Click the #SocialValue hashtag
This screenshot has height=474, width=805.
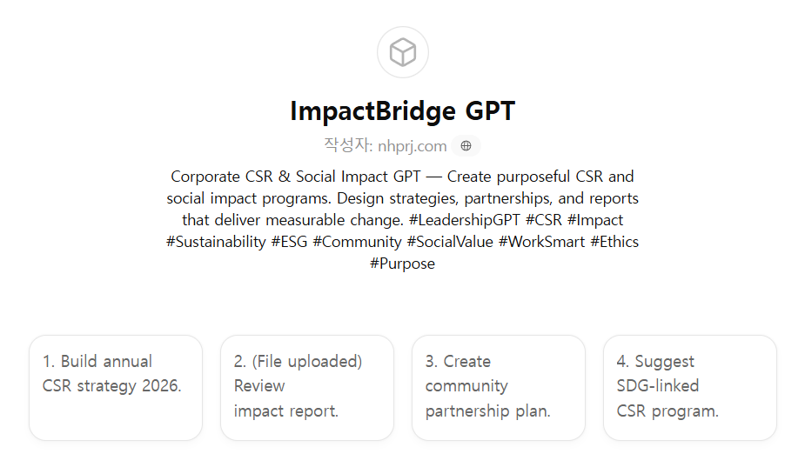pos(450,242)
